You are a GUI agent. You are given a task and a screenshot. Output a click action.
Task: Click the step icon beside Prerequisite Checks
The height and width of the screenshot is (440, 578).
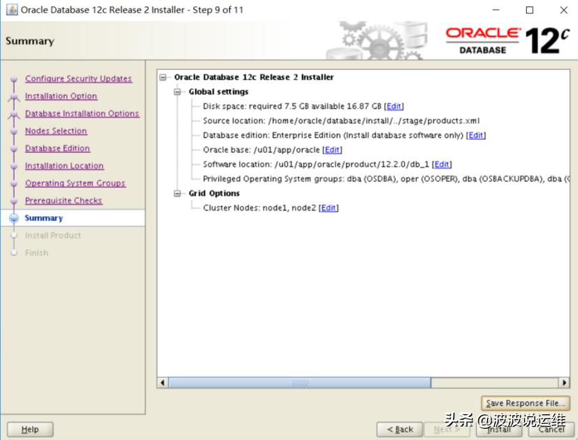(x=13, y=201)
